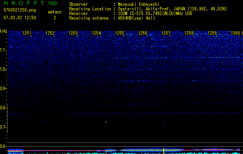This screenshot has width=243, height=154.
Task: Click the 1254 time marker
Action: [97, 33]
